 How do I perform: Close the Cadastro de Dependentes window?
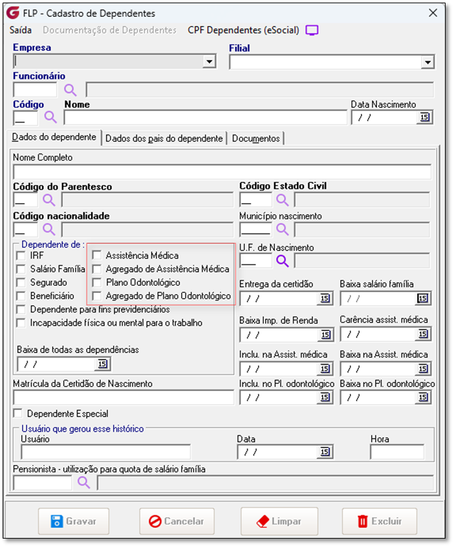point(433,13)
